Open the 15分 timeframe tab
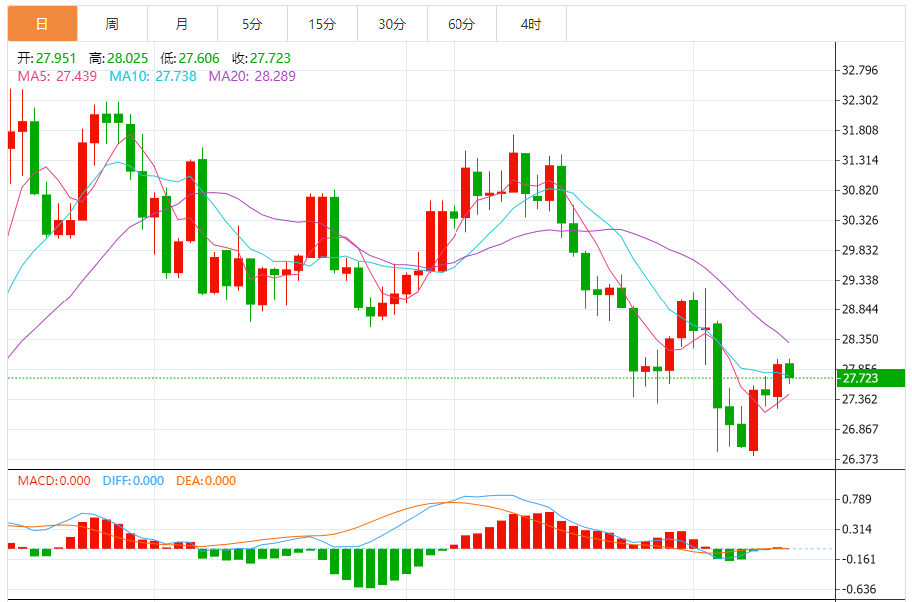912x602 pixels. pos(322,24)
